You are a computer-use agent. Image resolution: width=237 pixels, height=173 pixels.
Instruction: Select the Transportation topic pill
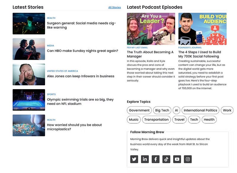(156, 120)
